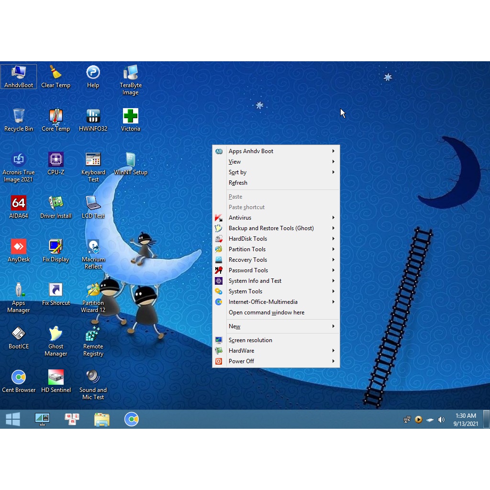The image size is (490, 490).
Task: Open Macrium Reflect shortcut
Action: tap(93, 254)
